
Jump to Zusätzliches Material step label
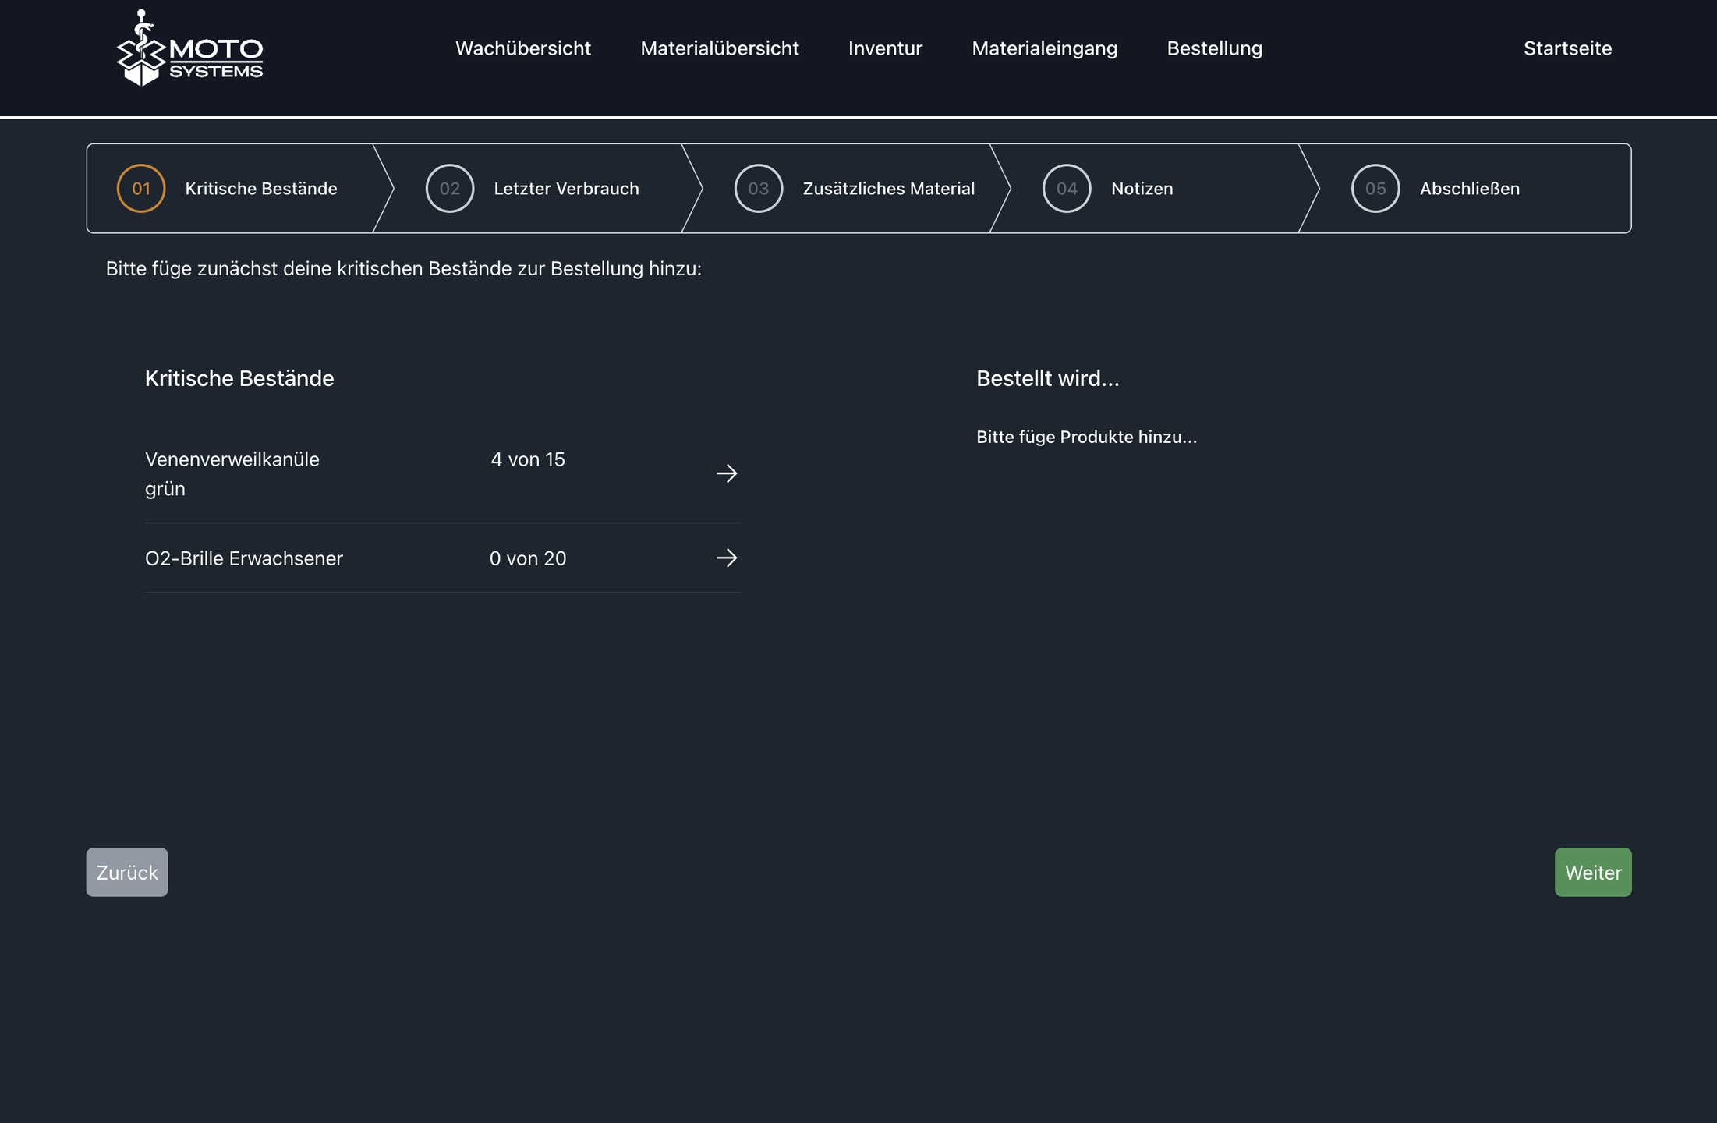coord(888,189)
